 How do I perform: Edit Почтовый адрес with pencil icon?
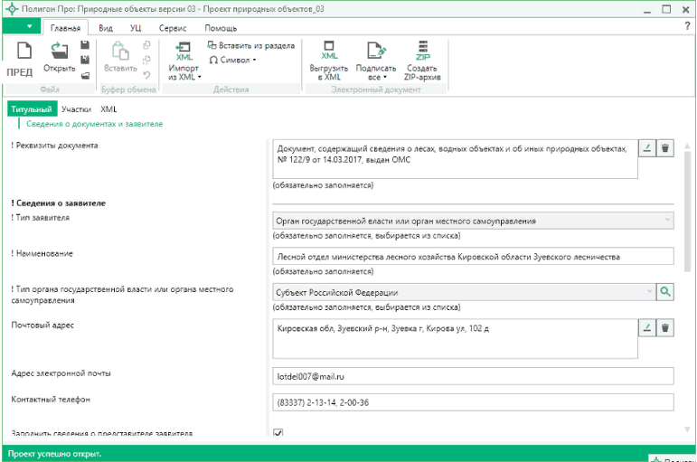point(646,328)
